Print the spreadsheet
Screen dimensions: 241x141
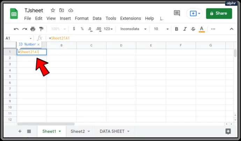tap(33, 29)
